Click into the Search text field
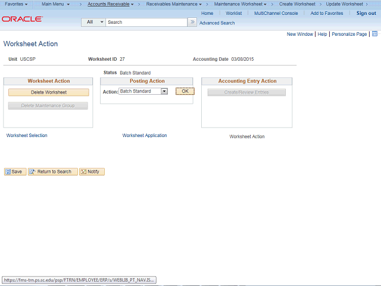Screen dimensions: 381x286 coord(146,22)
